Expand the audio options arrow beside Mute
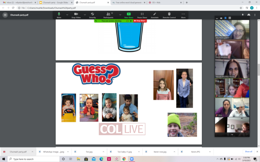Viewport: 260px width, 162px height. (x=67, y=15)
